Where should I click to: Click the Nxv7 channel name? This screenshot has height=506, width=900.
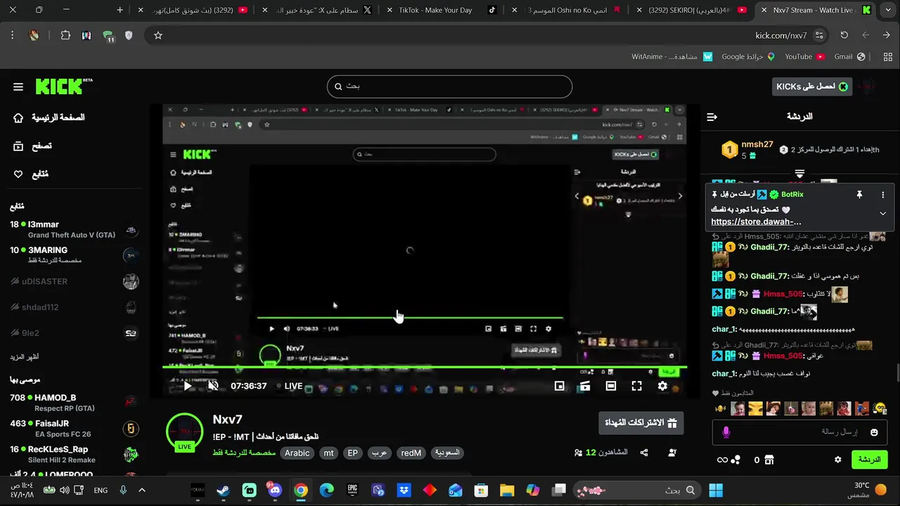(x=228, y=420)
